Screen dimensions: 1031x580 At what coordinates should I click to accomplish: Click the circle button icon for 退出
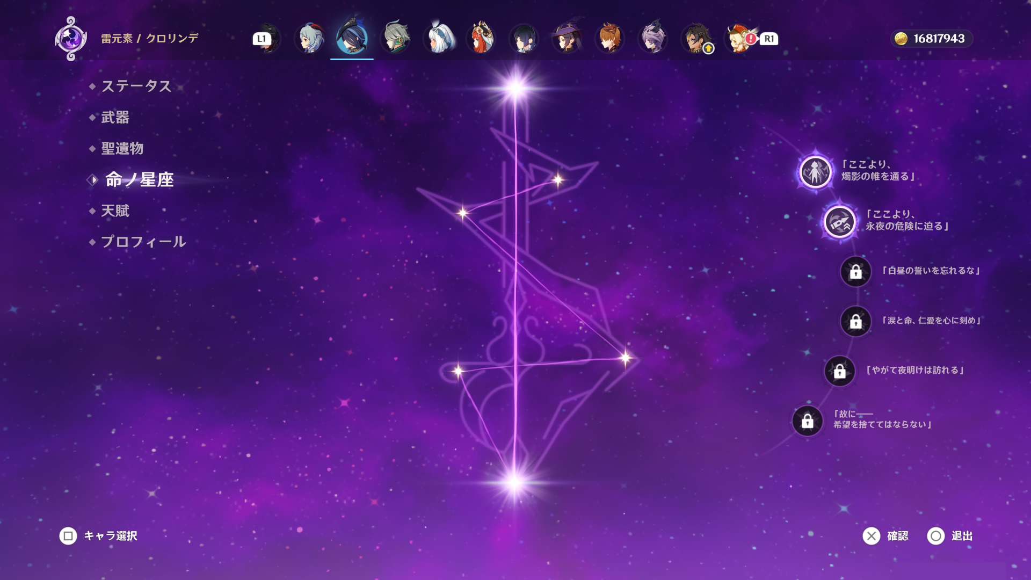tap(936, 536)
